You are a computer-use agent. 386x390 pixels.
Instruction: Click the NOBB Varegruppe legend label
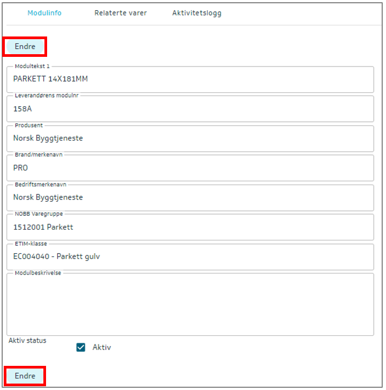[x=39, y=214]
